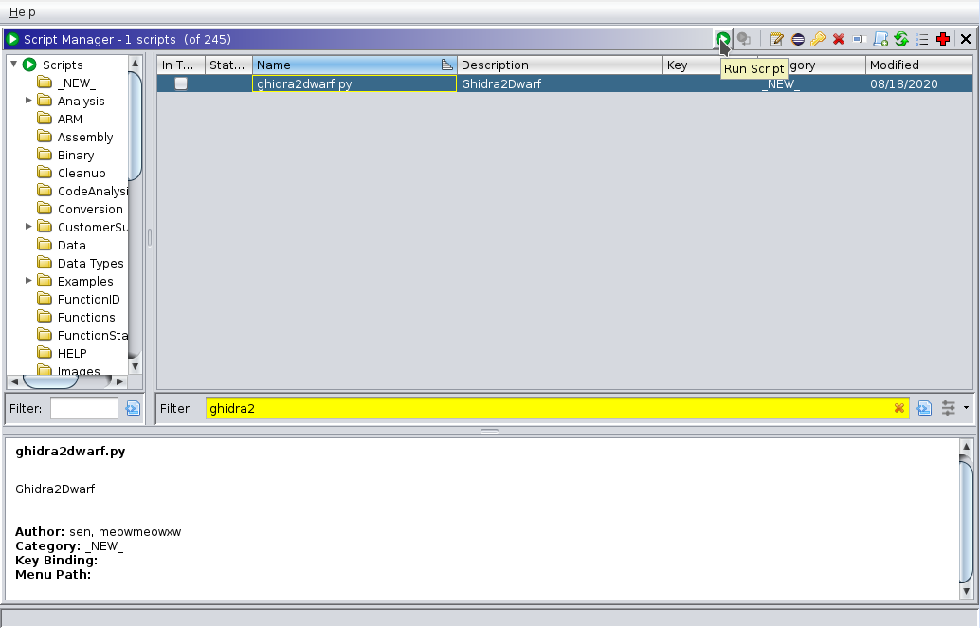The height and width of the screenshot is (628, 980).
Task: Select the Scripts root label in the tree
Action: (x=63, y=65)
